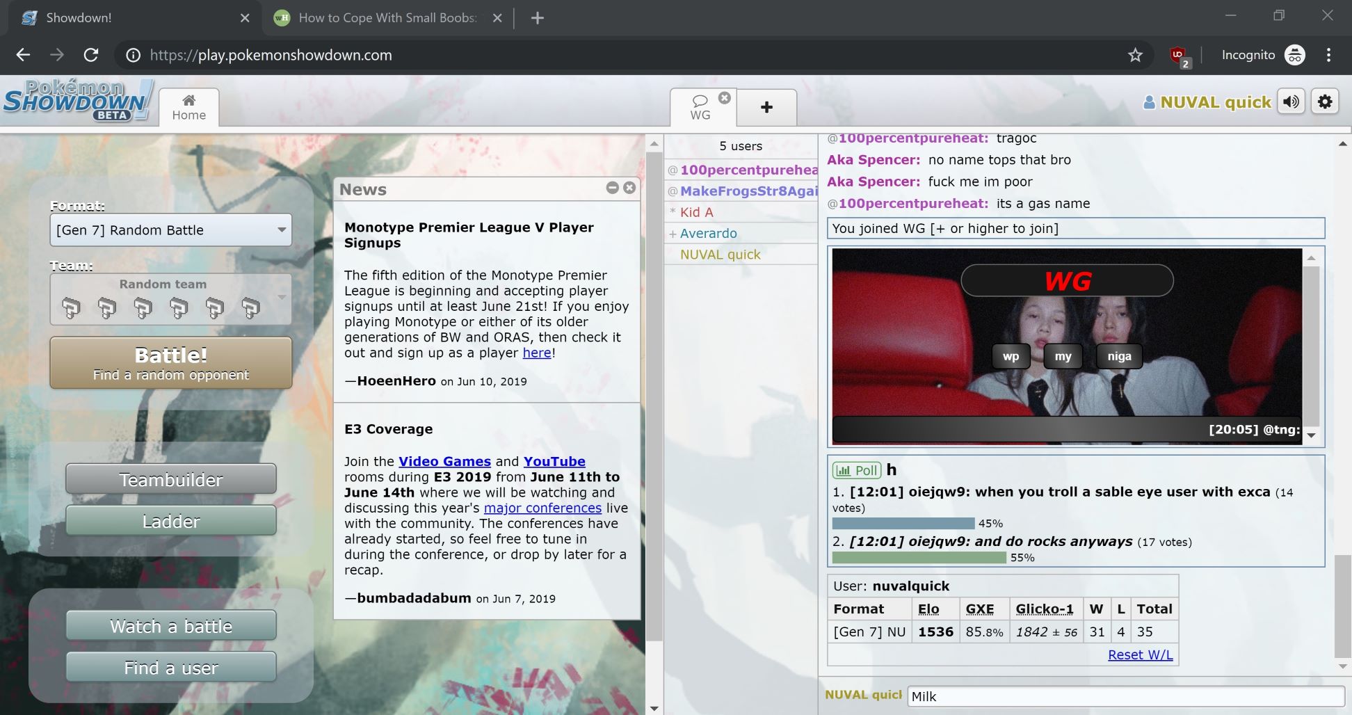Viewport: 1352px width, 715px height.
Task: Click the Elo column header
Action: click(x=928, y=609)
